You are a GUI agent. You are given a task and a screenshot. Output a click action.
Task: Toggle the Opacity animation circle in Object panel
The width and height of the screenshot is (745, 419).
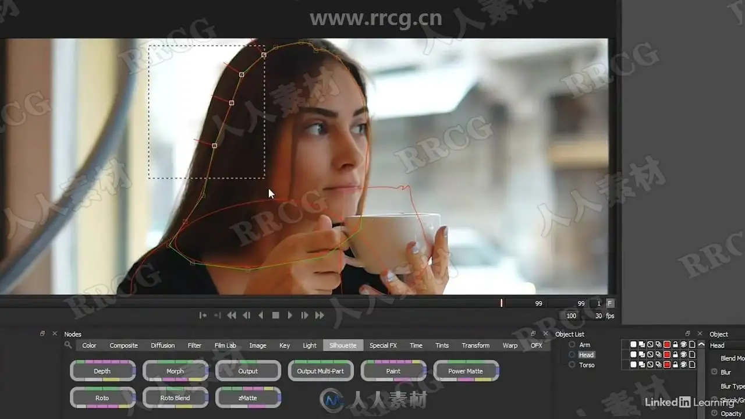[714, 413]
